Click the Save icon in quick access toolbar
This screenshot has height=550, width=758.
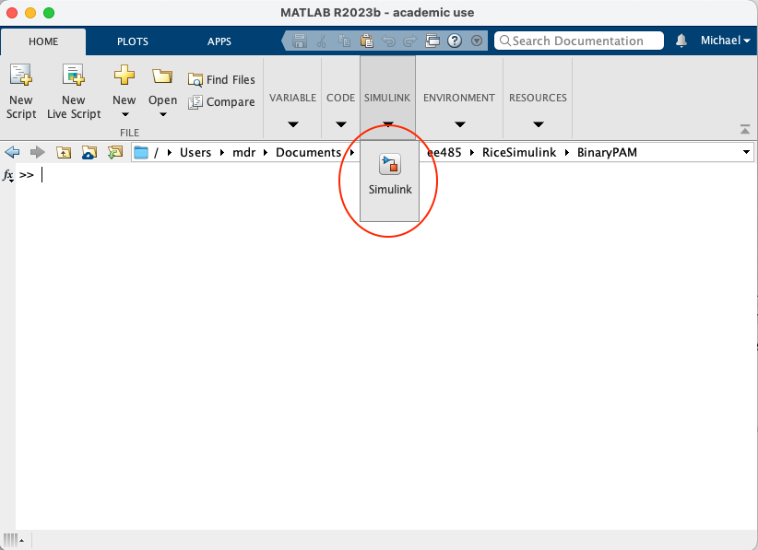(300, 41)
